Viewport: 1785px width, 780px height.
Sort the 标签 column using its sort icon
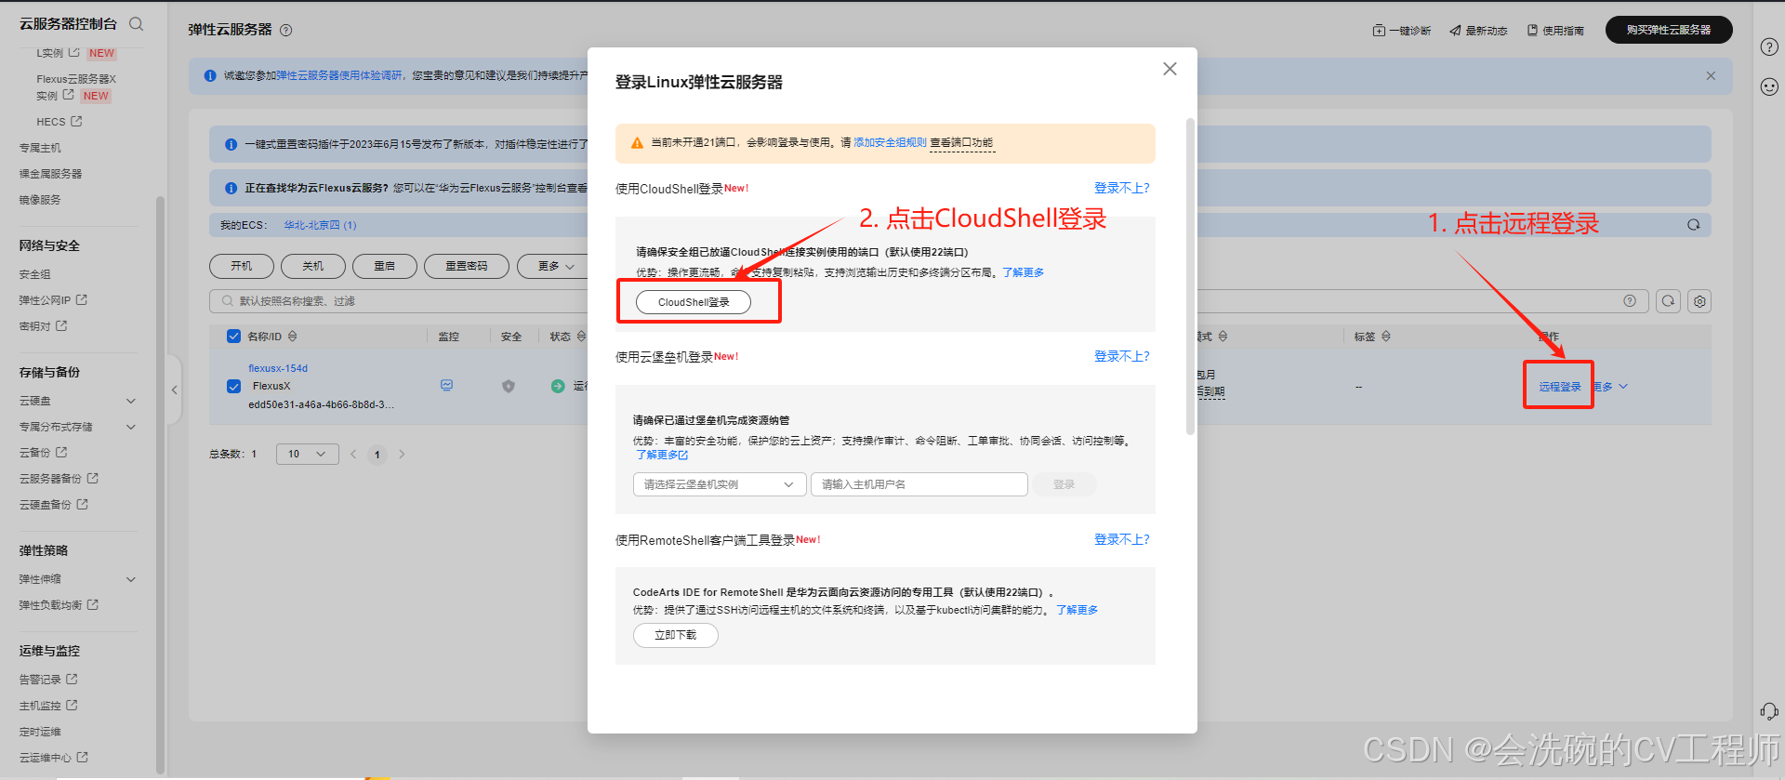[1386, 337]
